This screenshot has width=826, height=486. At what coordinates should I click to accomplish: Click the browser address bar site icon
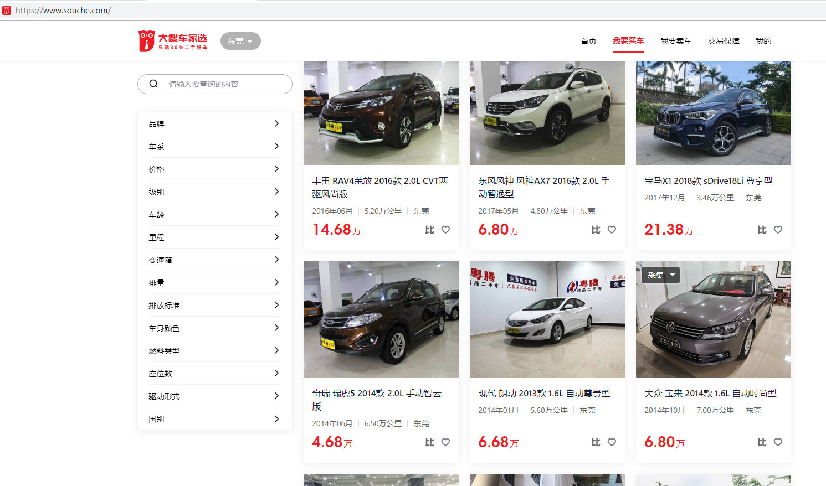[7, 11]
